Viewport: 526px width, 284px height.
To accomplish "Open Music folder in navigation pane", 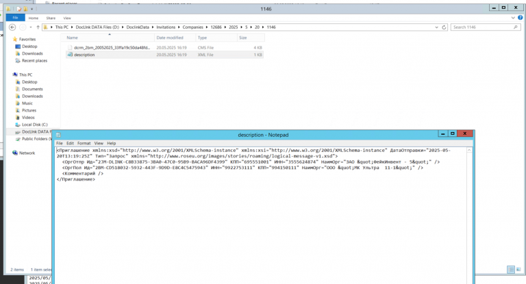I will tap(27, 103).
